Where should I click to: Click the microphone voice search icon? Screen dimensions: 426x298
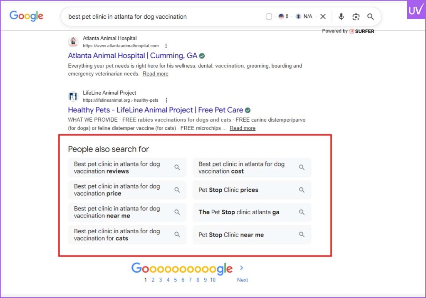pos(341,17)
